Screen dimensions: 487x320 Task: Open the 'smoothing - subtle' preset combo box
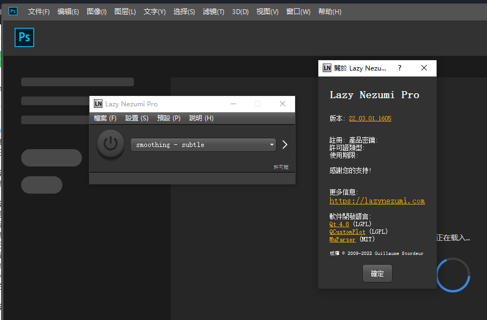[x=201, y=145]
